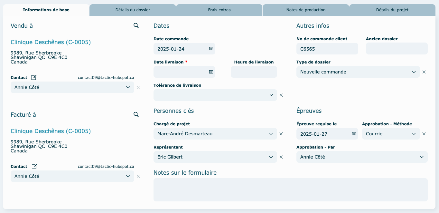Expand the Type de dossier dropdown
The image size is (439, 213).
tap(414, 72)
